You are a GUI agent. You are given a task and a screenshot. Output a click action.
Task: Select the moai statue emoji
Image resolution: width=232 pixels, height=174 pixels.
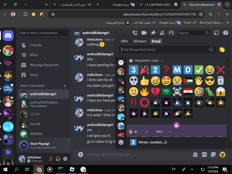tap(220, 81)
